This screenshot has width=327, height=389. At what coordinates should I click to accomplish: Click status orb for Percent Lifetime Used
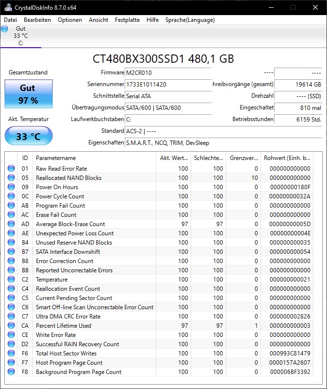tap(11, 325)
